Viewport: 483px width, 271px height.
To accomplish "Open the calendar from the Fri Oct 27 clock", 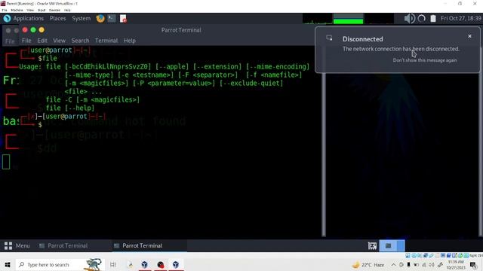I will click(x=461, y=18).
